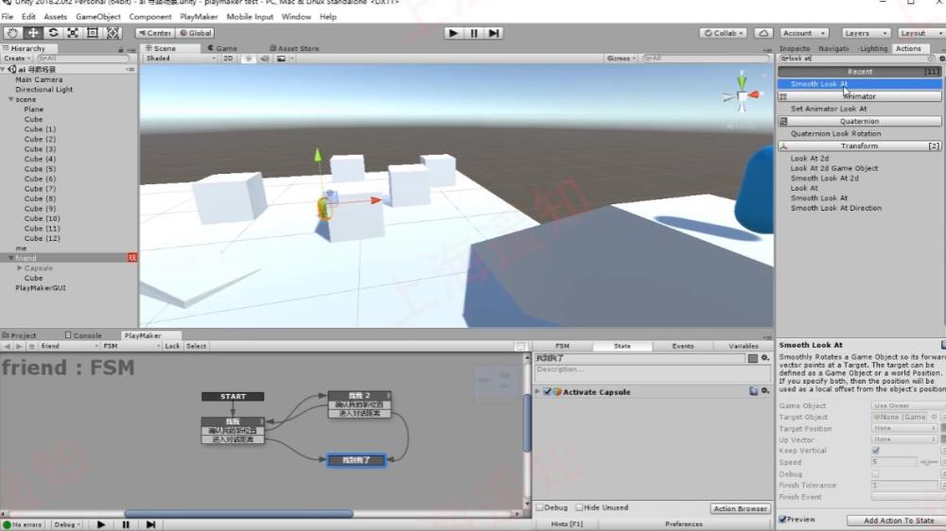Expand the Activate Capsule action
946x531 pixels.
click(x=537, y=392)
